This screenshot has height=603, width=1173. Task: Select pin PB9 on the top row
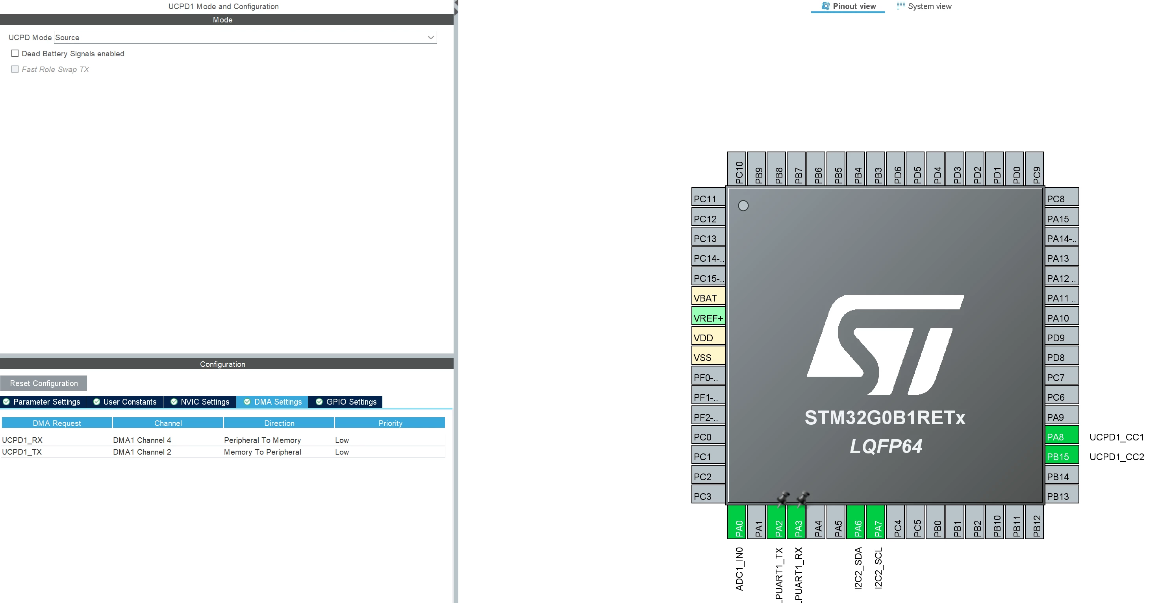pos(756,169)
